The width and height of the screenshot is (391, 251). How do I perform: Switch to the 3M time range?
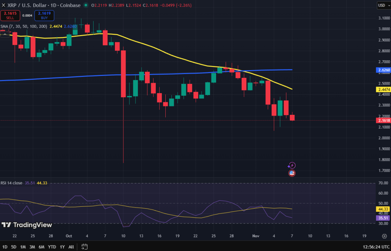32,247
